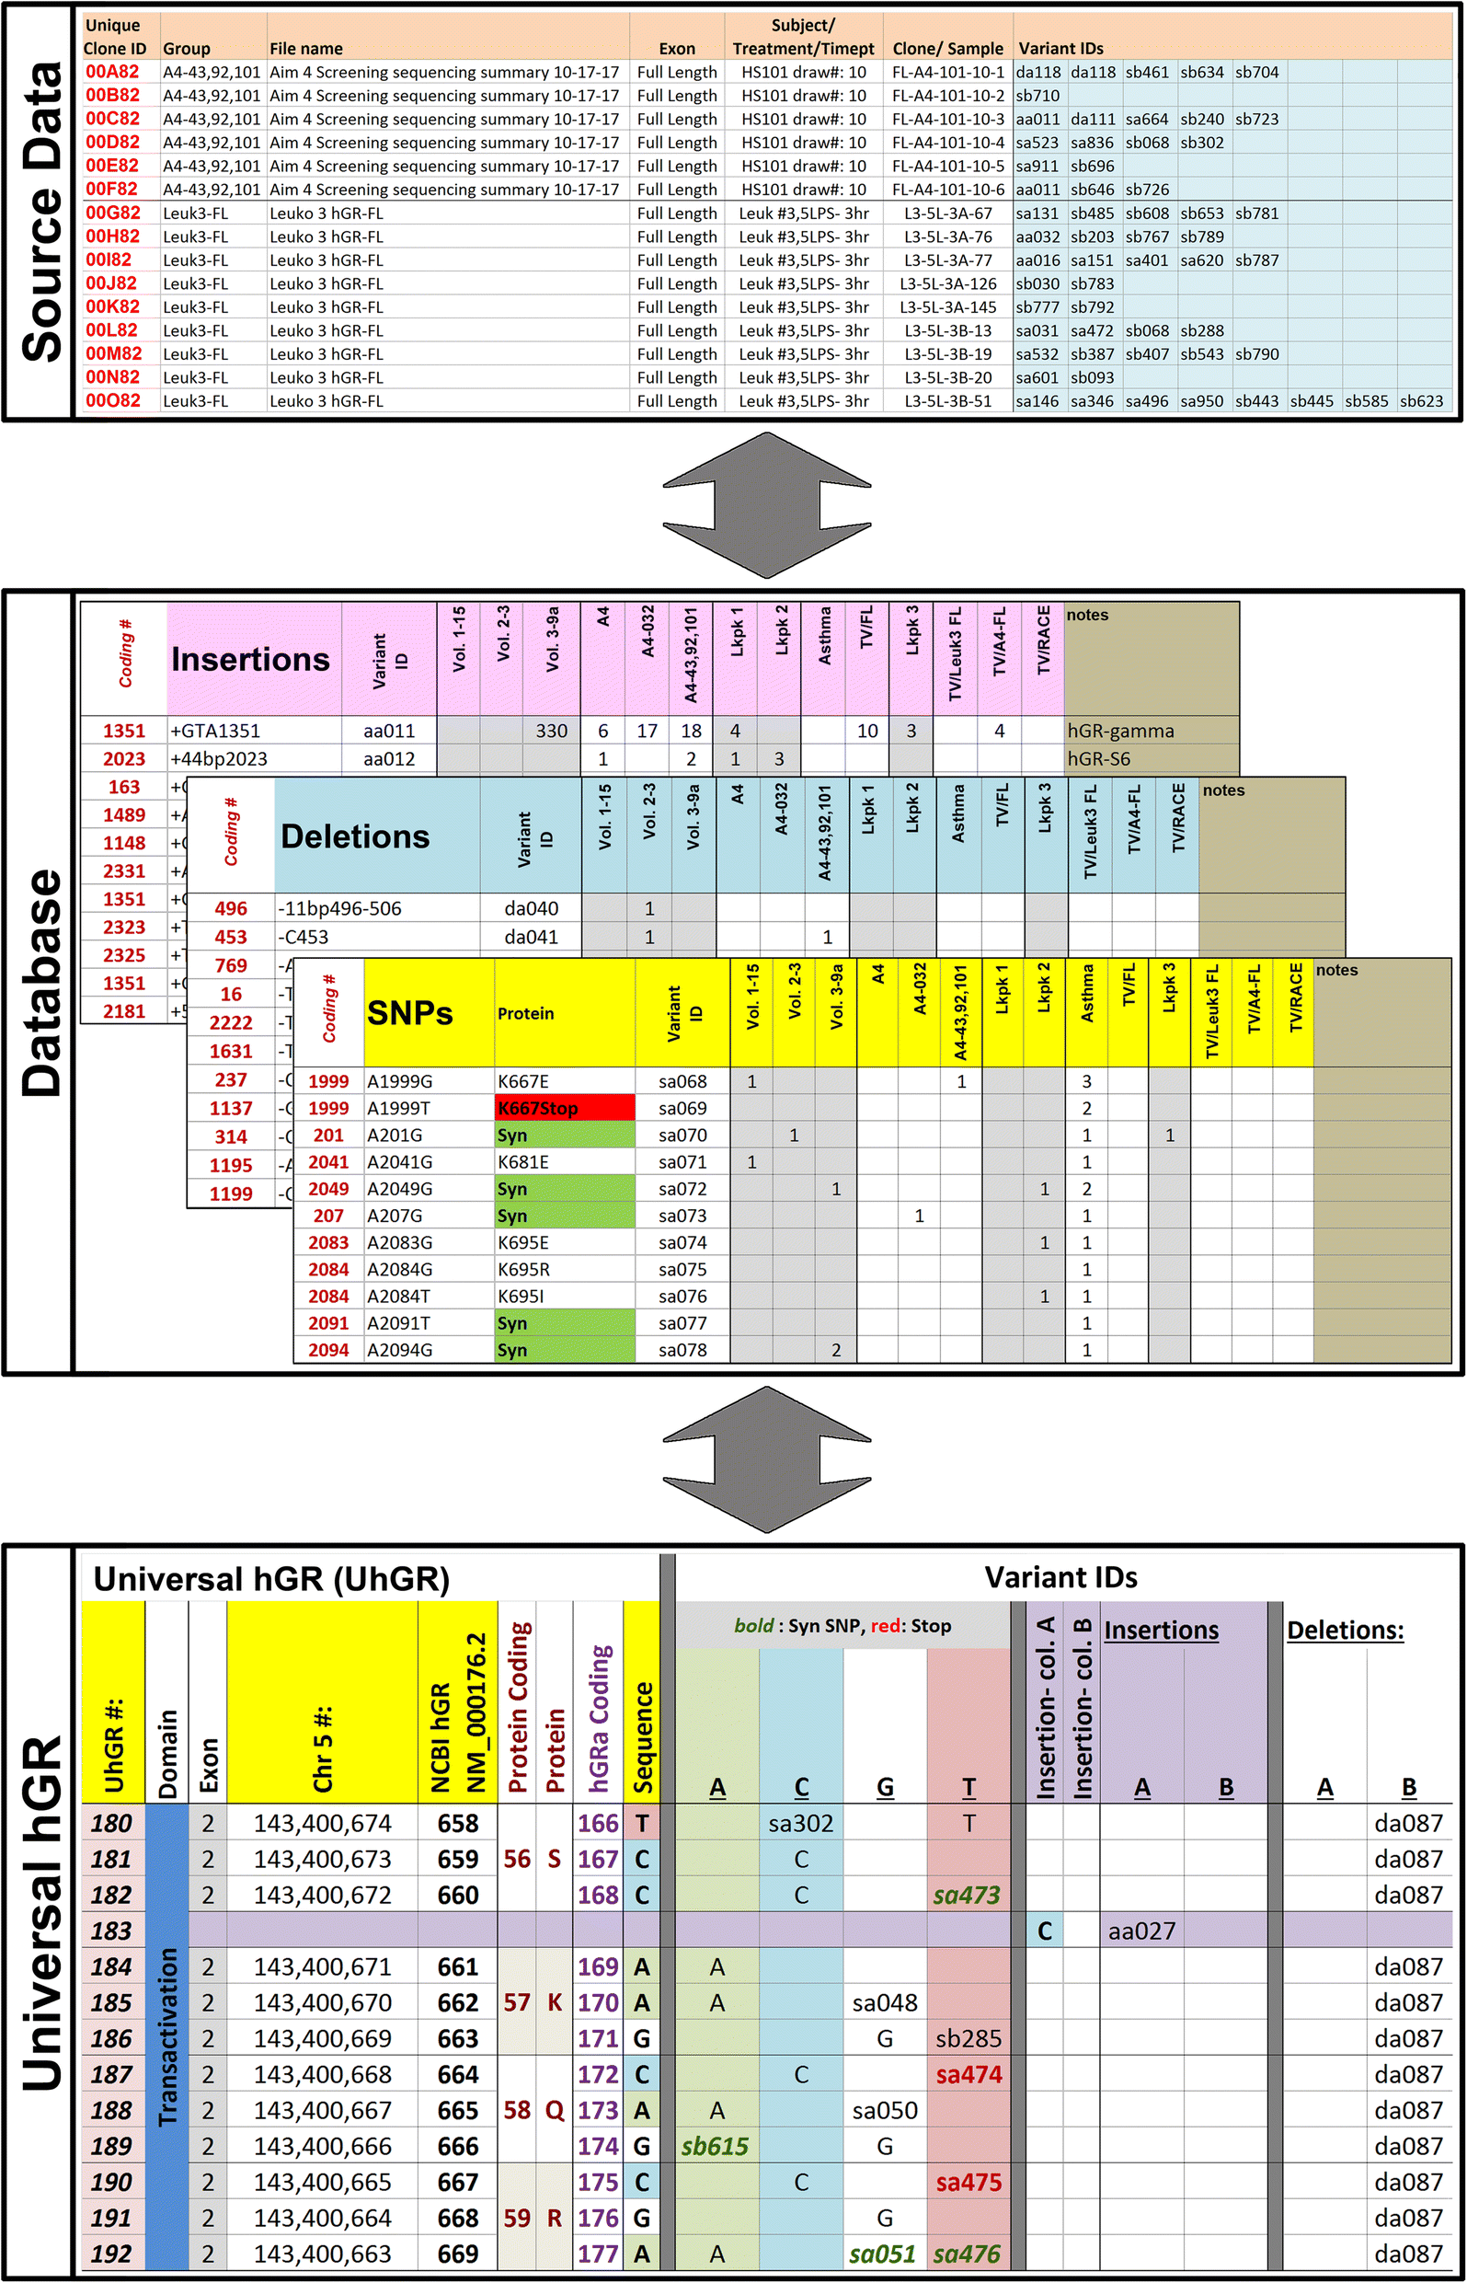Click NCBI hGR number 669
Screen dimensions: 1467x2283
coord(457,2254)
